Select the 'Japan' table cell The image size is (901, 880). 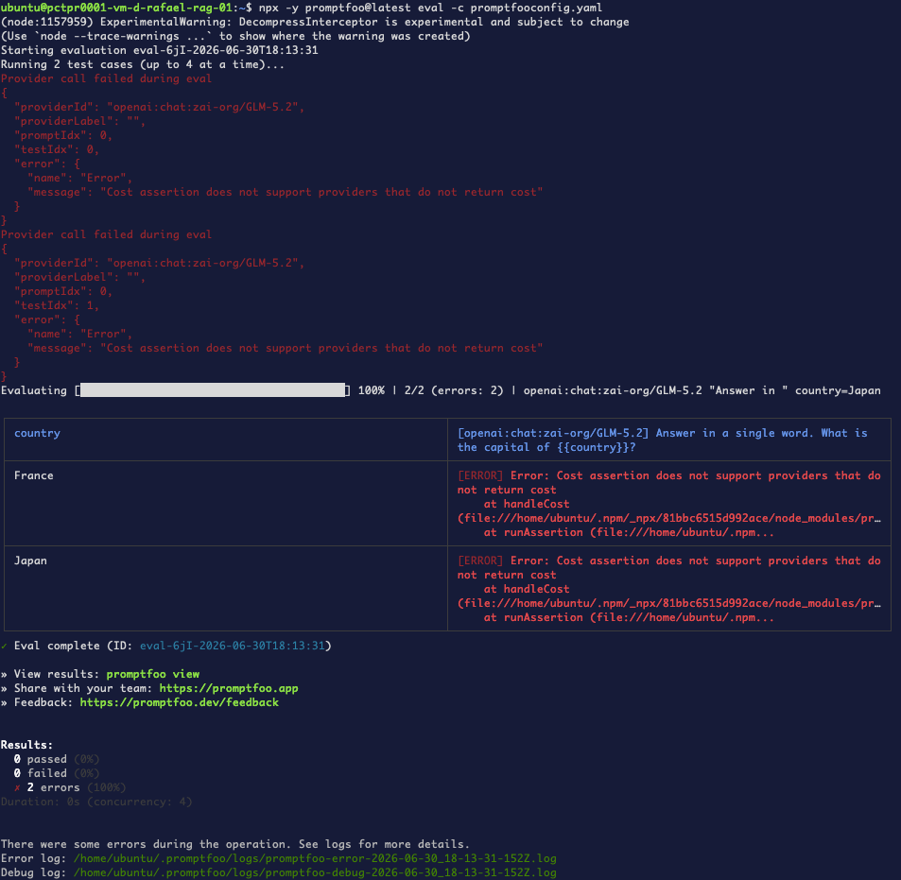pyautogui.click(x=226, y=588)
